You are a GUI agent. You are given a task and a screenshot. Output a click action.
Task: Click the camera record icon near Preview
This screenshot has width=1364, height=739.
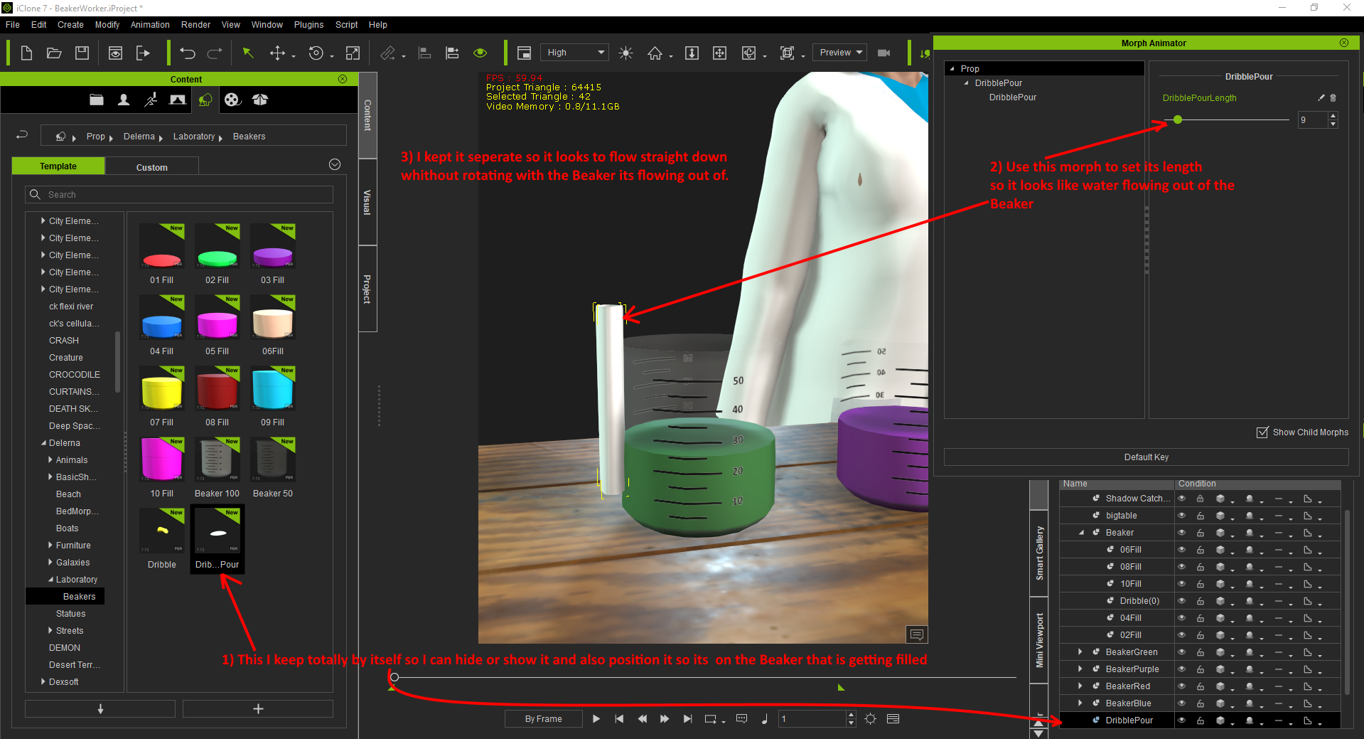[x=884, y=53]
